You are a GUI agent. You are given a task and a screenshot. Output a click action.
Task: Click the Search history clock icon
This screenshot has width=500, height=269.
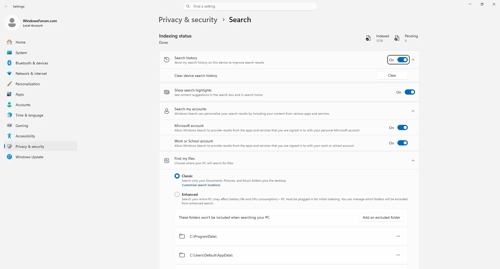coord(167,60)
